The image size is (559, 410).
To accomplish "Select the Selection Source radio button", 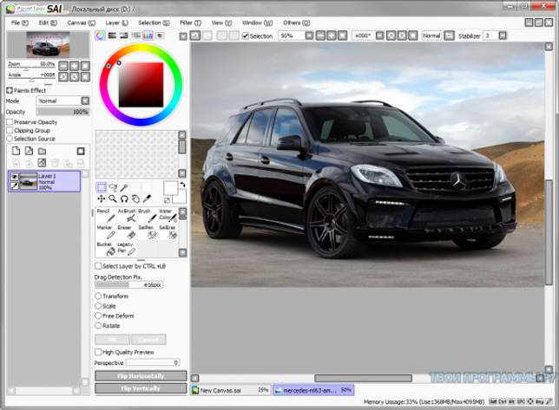I will click(10, 139).
